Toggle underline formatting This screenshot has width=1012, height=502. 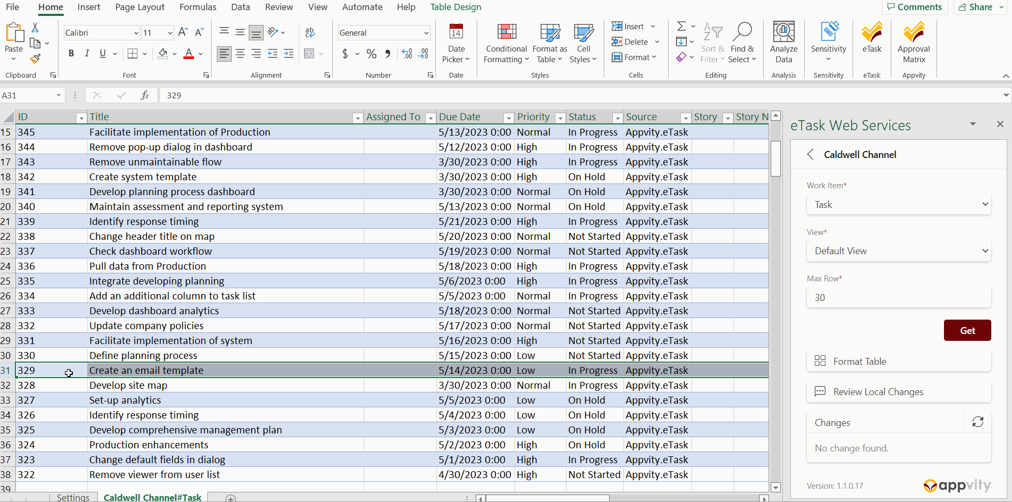[x=103, y=54]
